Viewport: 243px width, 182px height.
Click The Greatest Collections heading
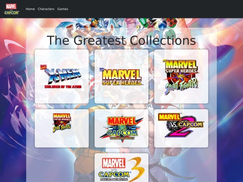[x=121, y=40]
